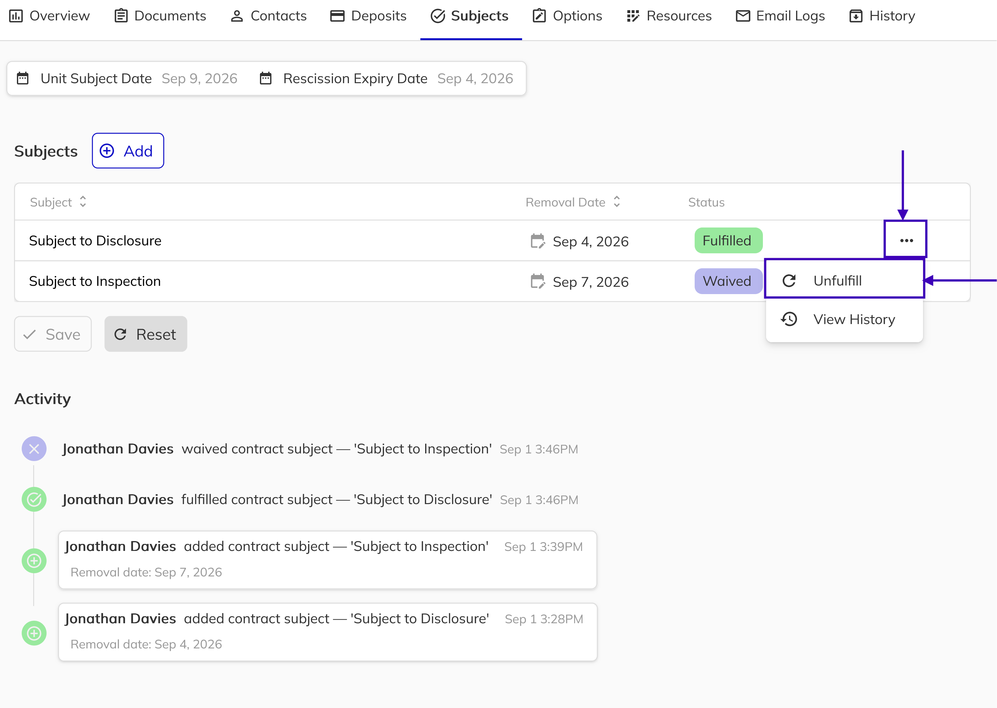Click the waived activity X icon

(x=34, y=449)
